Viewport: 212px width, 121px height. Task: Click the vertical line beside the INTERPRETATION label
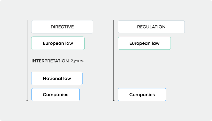[x=27, y=61]
